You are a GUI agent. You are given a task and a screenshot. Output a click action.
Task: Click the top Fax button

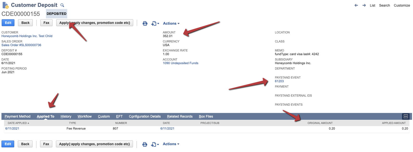click(x=46, y=23)
